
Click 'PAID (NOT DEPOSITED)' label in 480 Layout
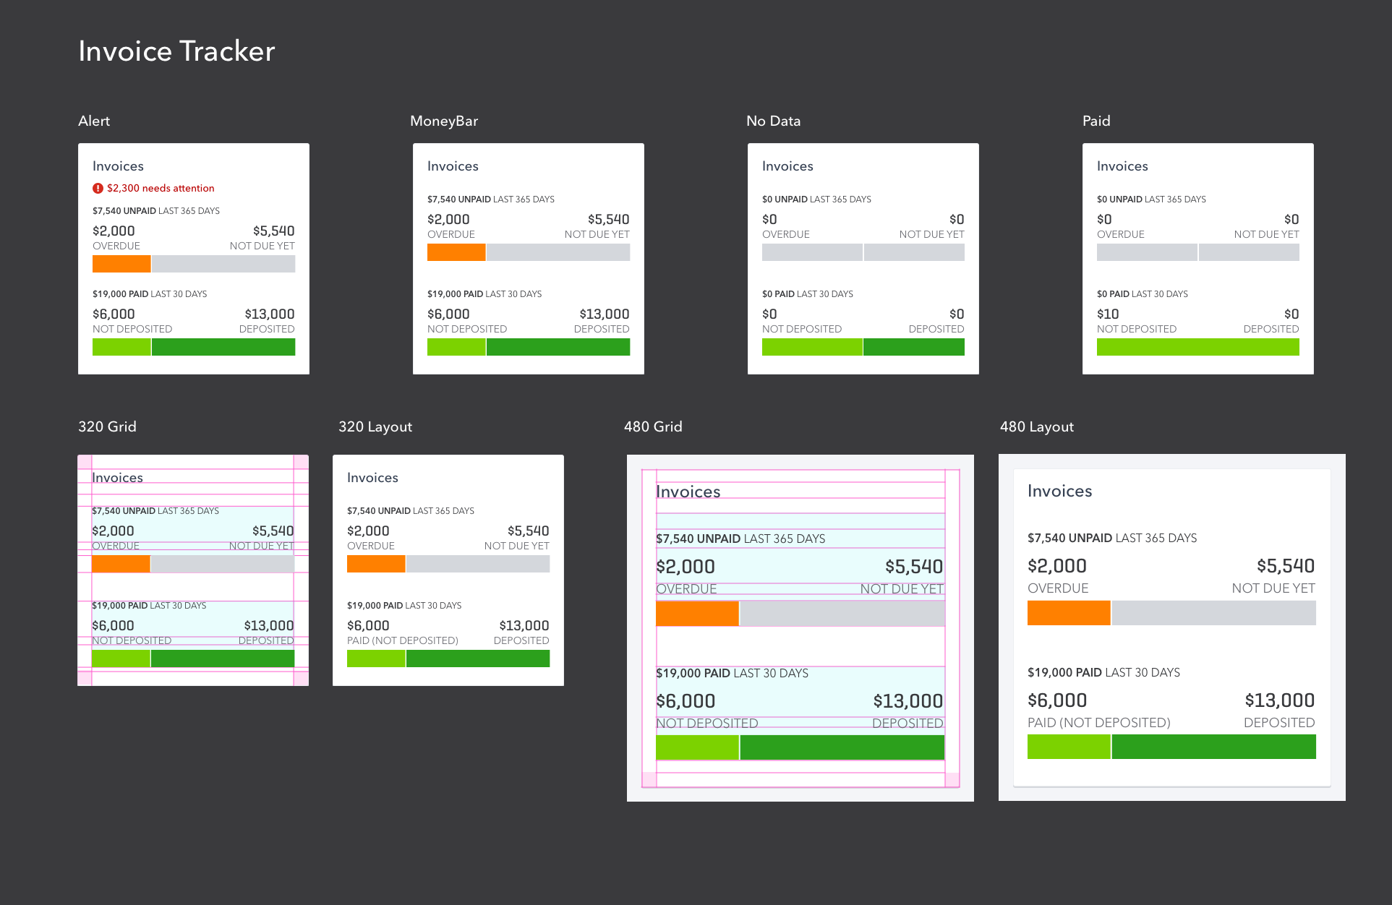[x=1098, y=722]
